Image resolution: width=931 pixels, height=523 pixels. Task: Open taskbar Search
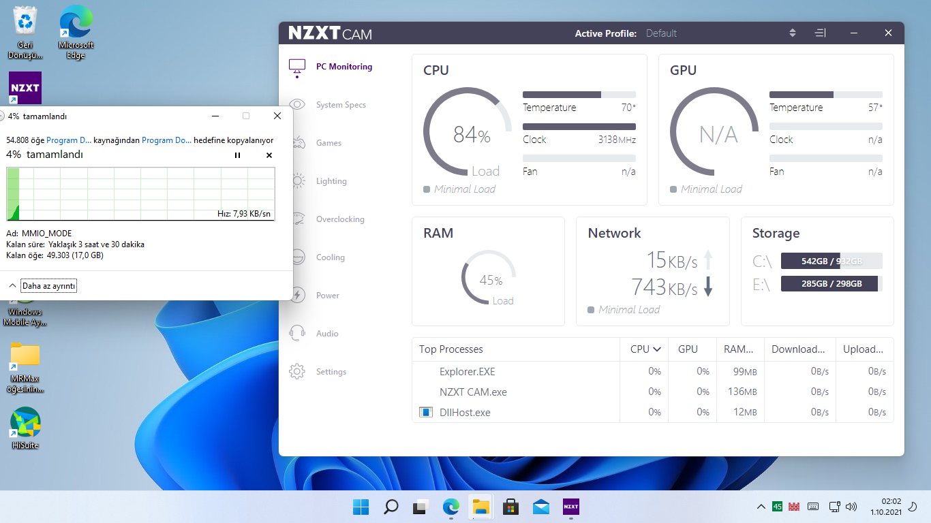pos(391,507)
